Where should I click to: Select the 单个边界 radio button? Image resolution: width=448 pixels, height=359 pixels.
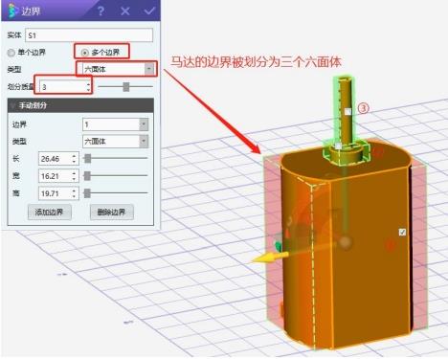coord(11,53)
